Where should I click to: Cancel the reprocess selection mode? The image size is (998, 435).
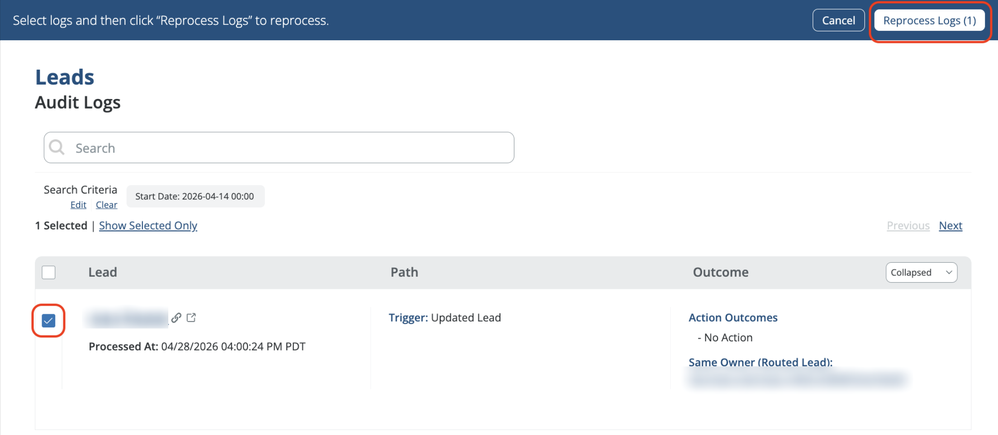[838, 20]
